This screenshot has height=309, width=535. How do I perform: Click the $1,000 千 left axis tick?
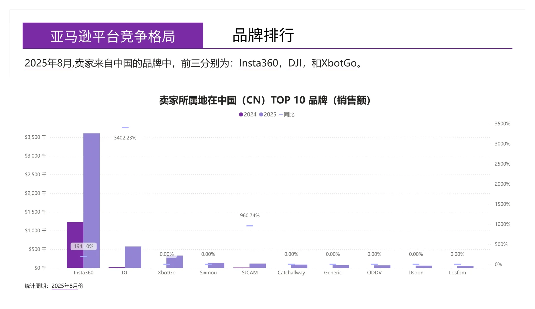coord(36,231)
